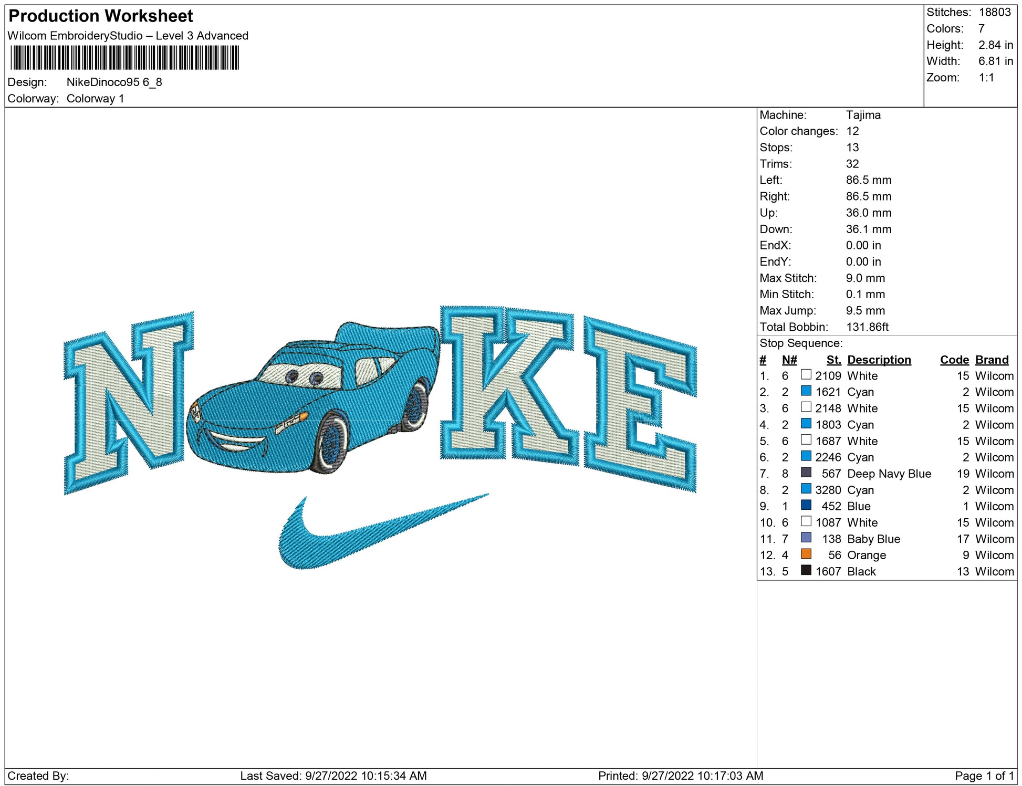Click the Brand column header
1022x786 pixels.
992,360
